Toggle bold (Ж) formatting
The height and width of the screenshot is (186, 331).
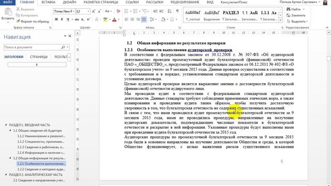pyautogui.click(x=56, y=20)
